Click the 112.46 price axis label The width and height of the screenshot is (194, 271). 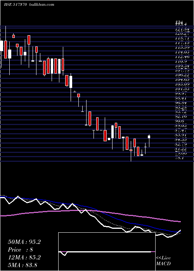182,57
